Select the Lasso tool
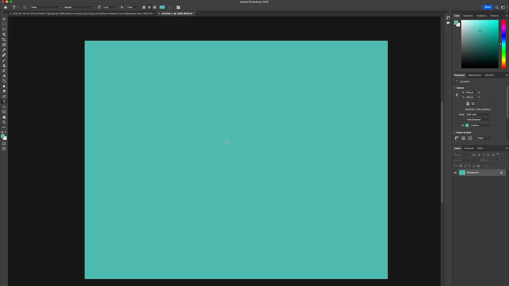The height and width of the screenshot is (286, 509). 4,29
